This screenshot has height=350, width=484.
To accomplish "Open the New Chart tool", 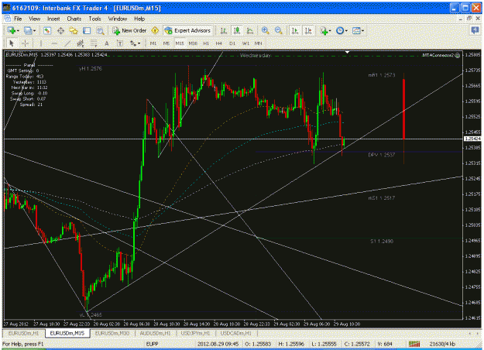I will (x=12, y=30).
